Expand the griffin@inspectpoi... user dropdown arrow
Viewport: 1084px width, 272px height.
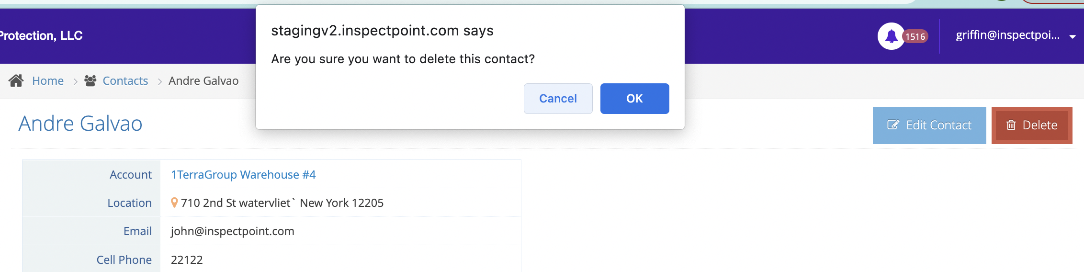[1073, 37]
